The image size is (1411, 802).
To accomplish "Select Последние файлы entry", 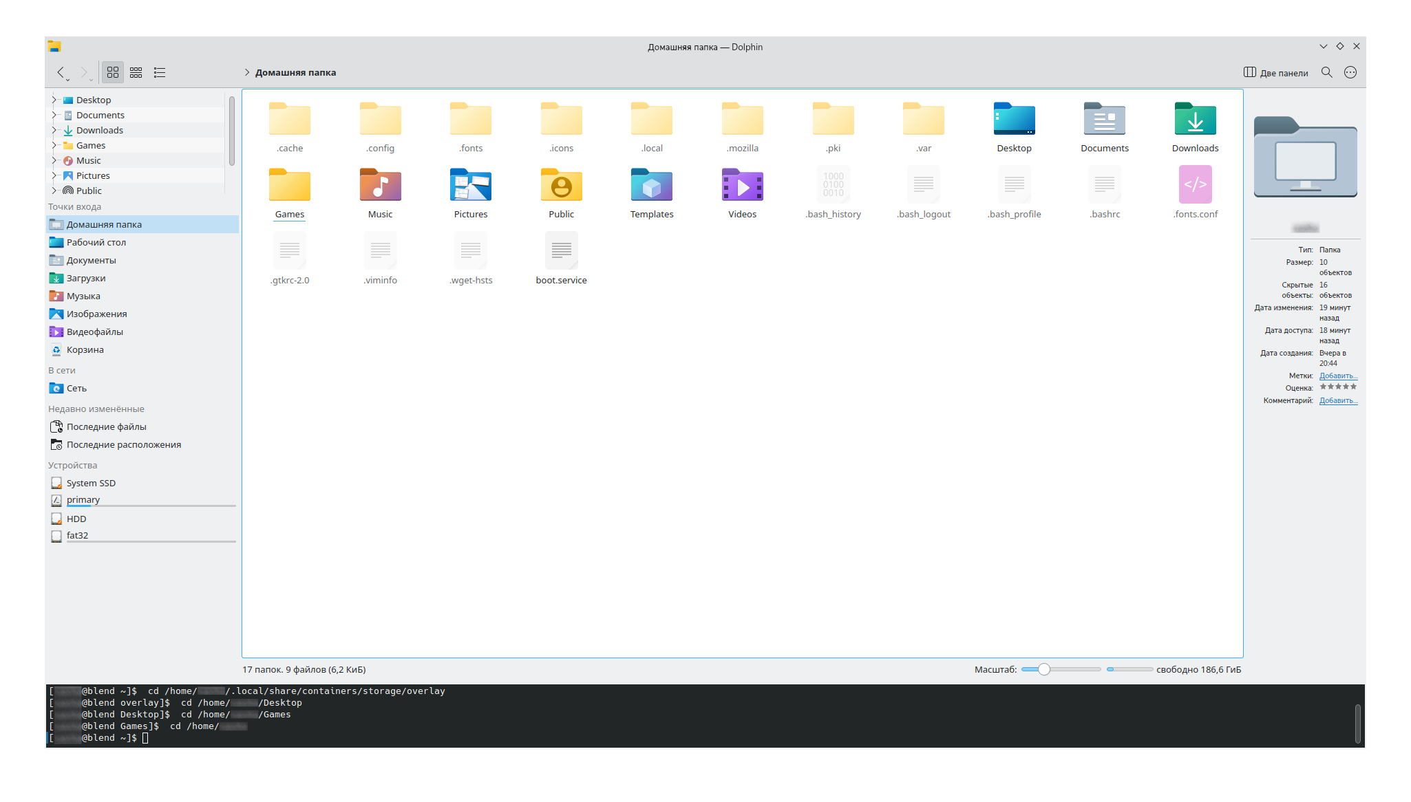I will [x=106, y=426].
